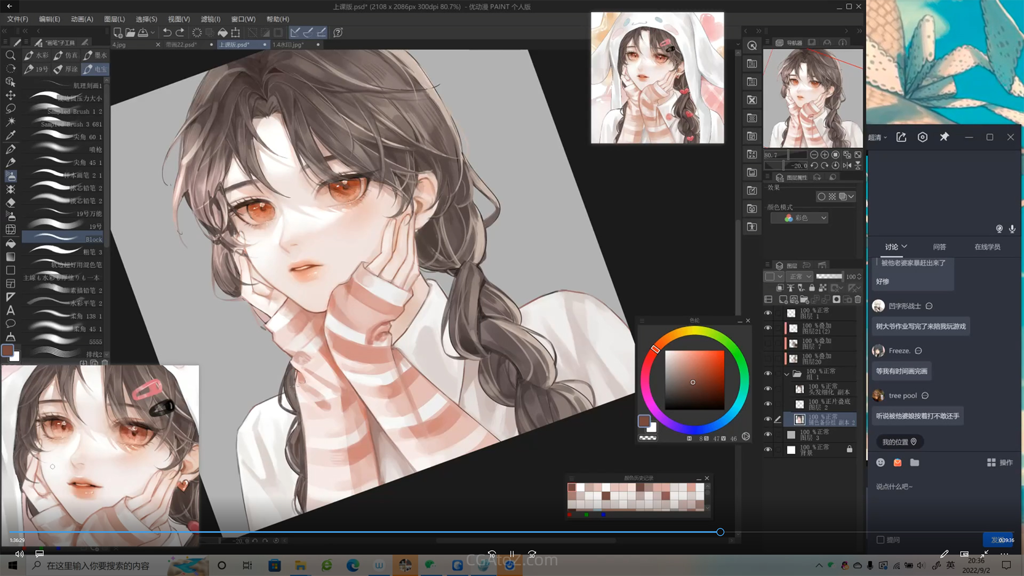Screen dimensions: 1024x576
Task: Click the open file folder icon
Action: 130,33
